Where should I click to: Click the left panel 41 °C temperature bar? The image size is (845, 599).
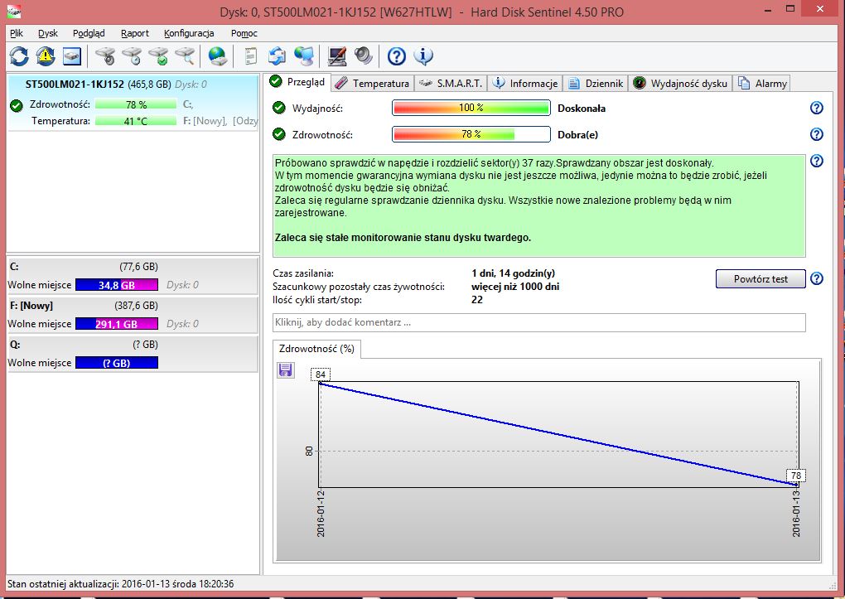click(x=136, y=121)
